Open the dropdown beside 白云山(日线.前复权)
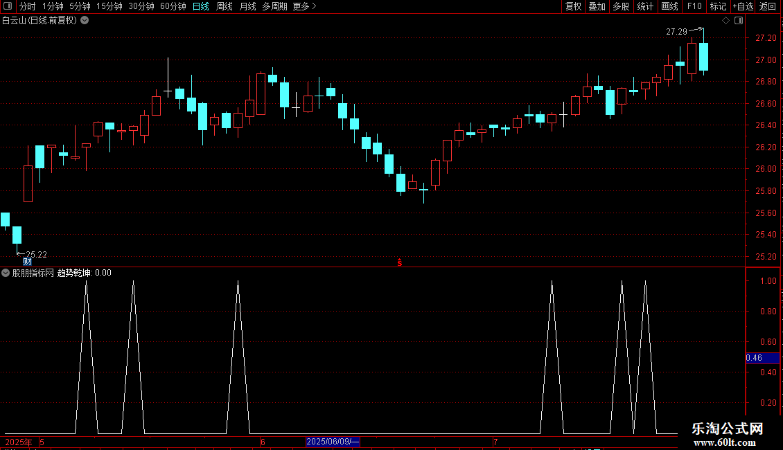The image size is (783, 450). tap(85, 21)
